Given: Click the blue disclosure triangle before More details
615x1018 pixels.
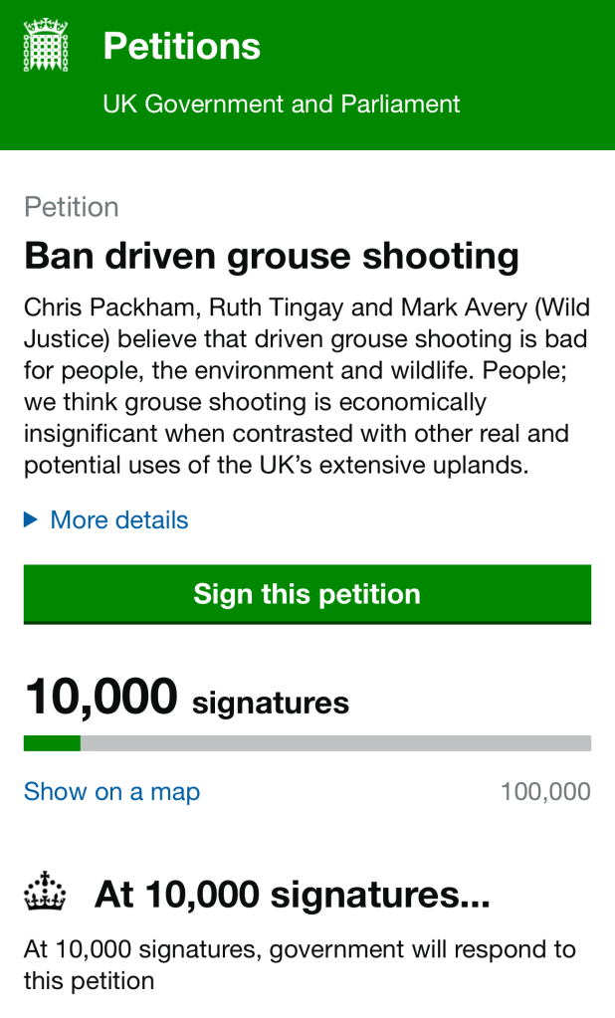Looking at the screenshot, I should pos(31,519).
